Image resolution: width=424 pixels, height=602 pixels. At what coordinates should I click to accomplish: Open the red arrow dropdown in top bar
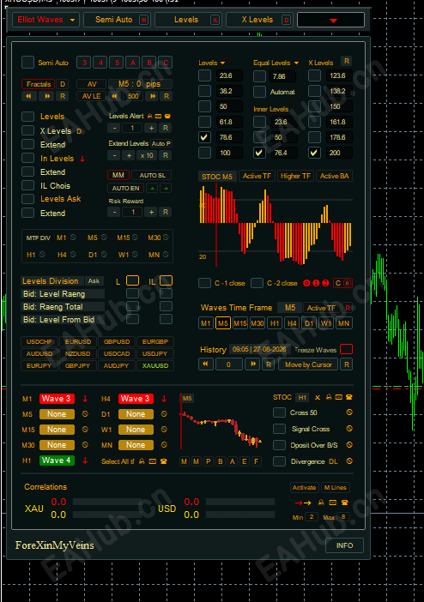click(x=331, y=20)
